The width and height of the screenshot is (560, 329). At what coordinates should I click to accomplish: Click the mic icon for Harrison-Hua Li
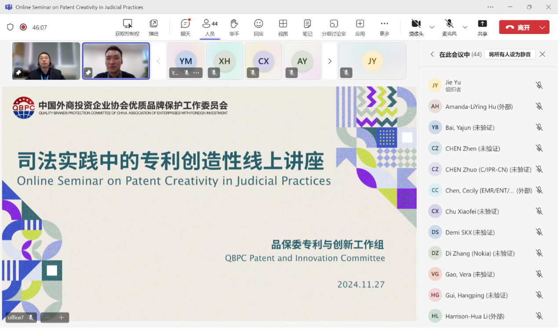(x=539, y=316)
